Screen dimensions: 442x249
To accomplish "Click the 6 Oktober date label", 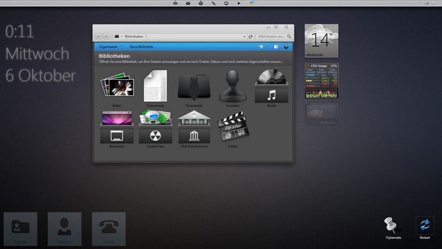I will (40, 75).
